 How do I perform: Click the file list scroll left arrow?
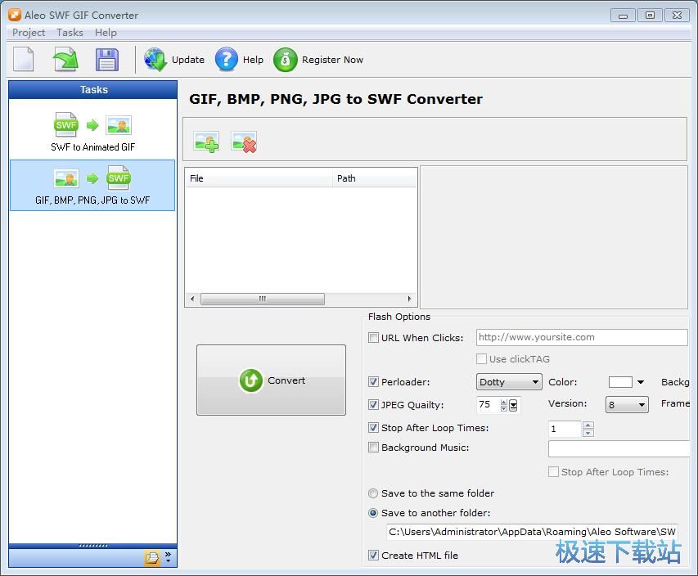click(191, 299)
